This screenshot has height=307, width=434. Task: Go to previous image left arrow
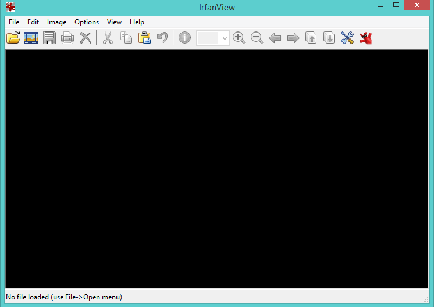pyautogui.click(x=275, y=38)
